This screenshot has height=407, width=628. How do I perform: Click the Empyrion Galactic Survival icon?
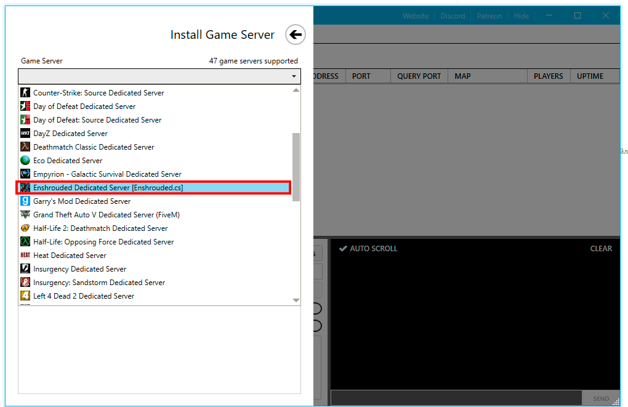coord(25,174)
